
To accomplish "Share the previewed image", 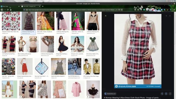I will coord(162,94).
